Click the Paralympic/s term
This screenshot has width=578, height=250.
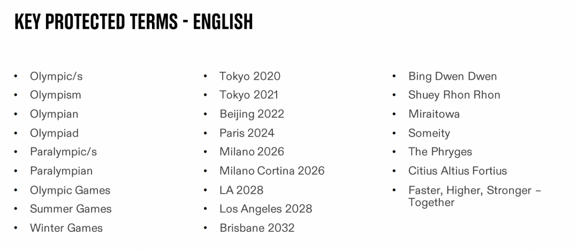63,152
